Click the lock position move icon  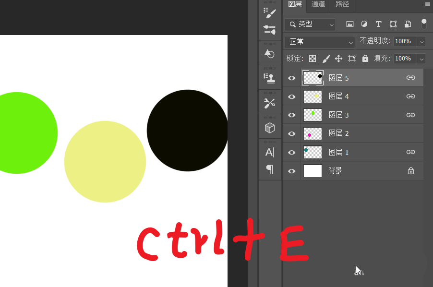[338, 59]
